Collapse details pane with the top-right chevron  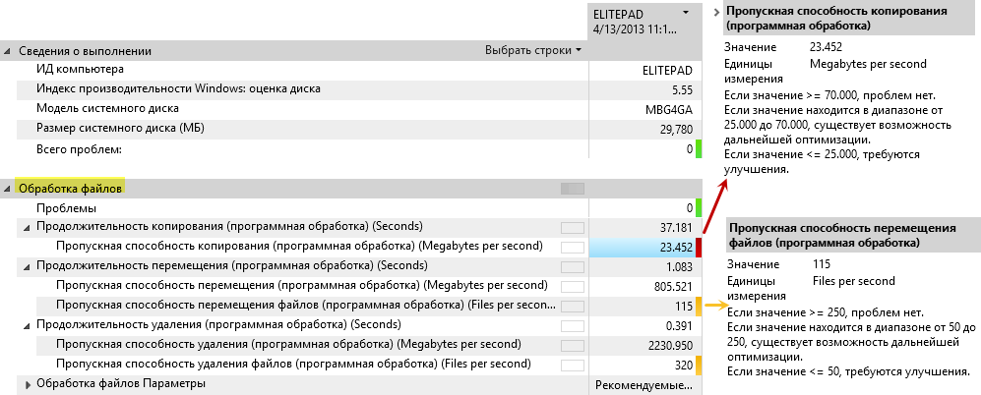717,12
